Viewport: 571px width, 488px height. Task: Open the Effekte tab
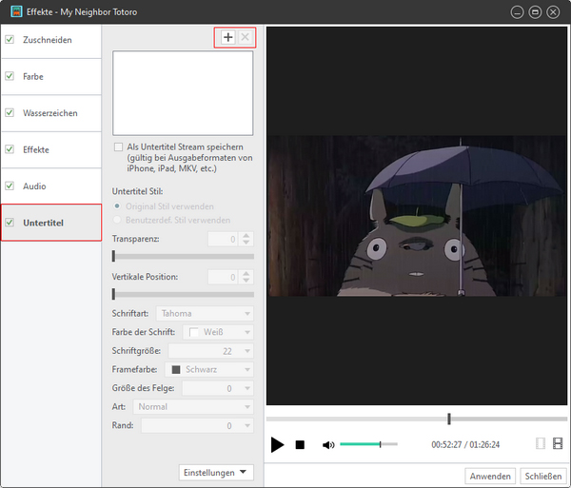pyautogui.click(x=51, y=150)
